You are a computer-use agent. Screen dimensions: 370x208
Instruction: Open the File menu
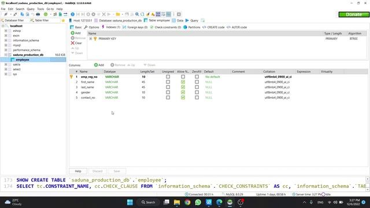pos(3,9)
